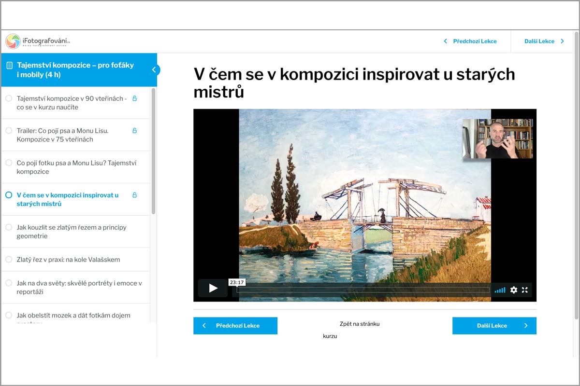Seek on the video progress bar
This screenshot has width=580, height=386.
362,290
